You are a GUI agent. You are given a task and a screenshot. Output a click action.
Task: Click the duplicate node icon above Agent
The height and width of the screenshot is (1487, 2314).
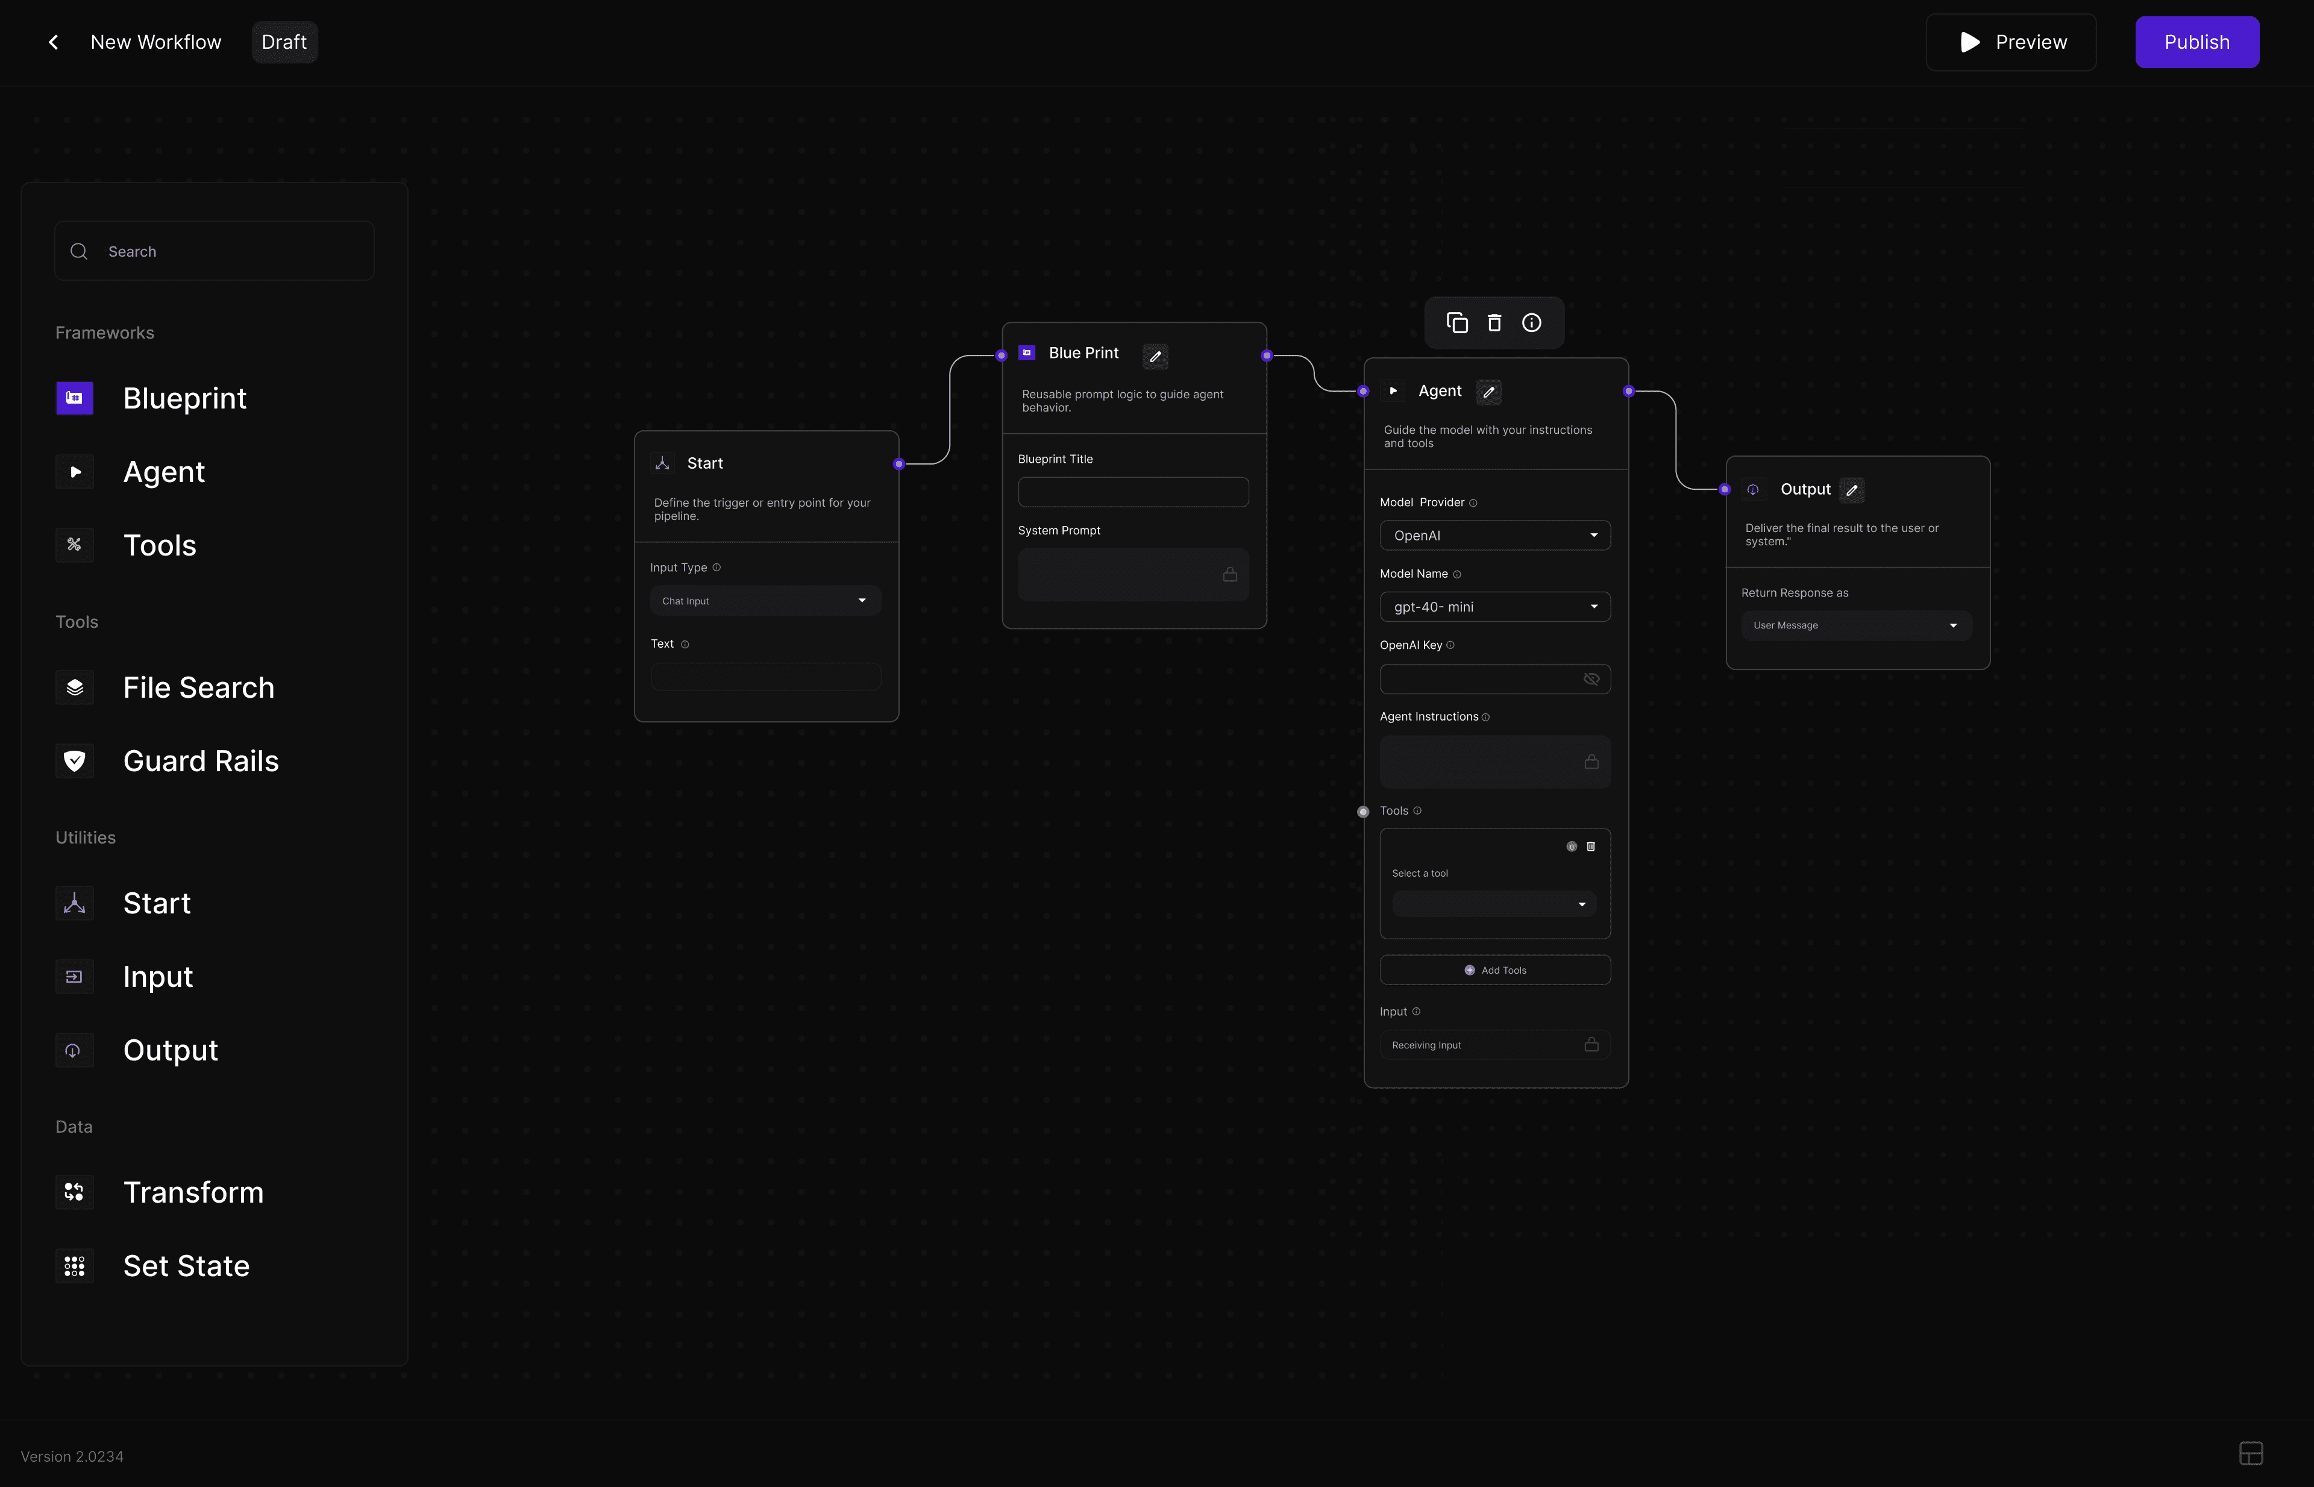click(x=1456, y=322)
